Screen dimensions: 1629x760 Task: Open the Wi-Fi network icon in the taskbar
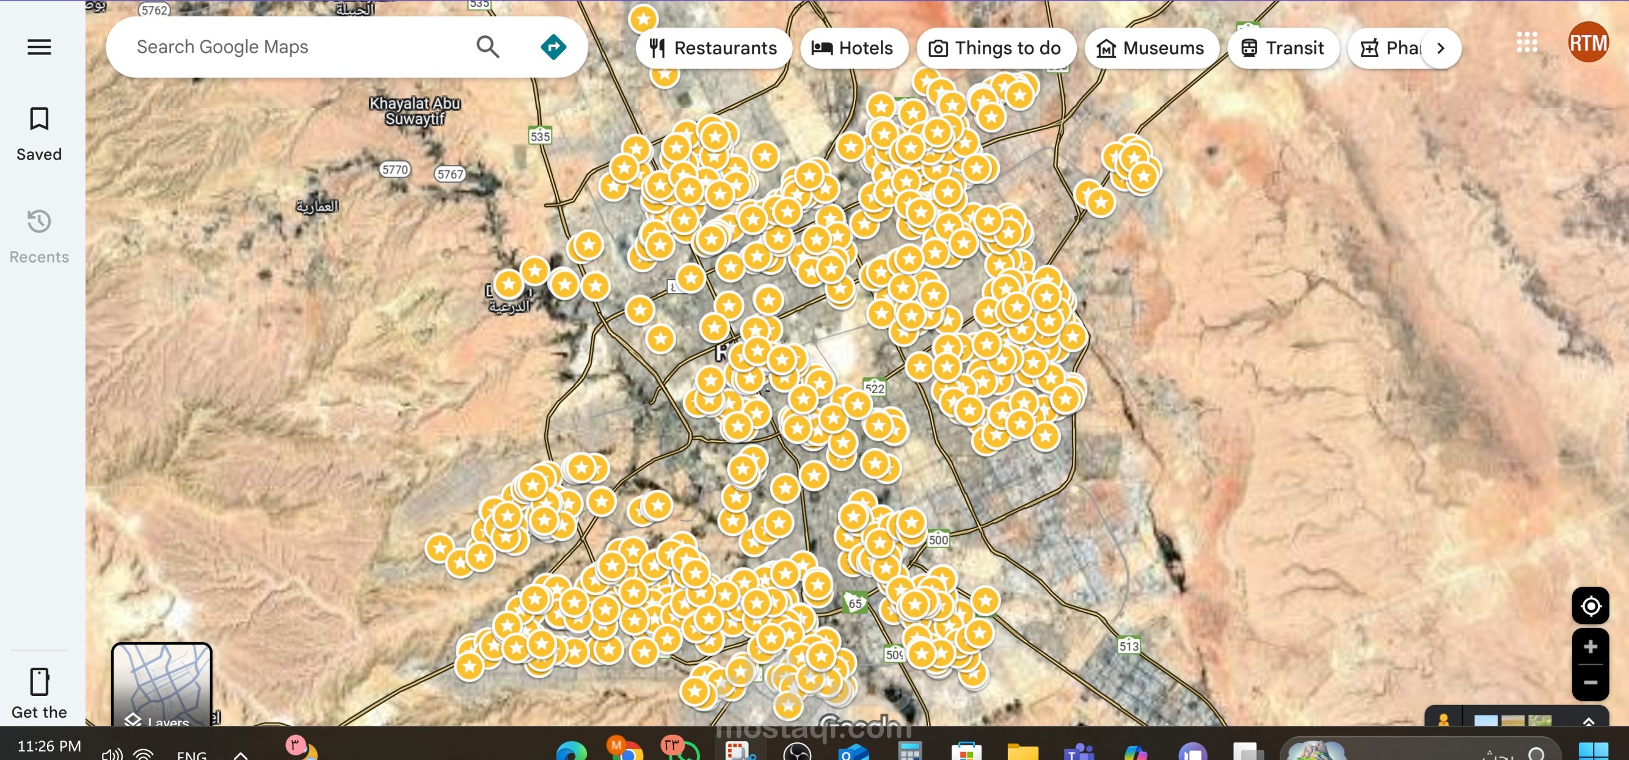point(144,754)
